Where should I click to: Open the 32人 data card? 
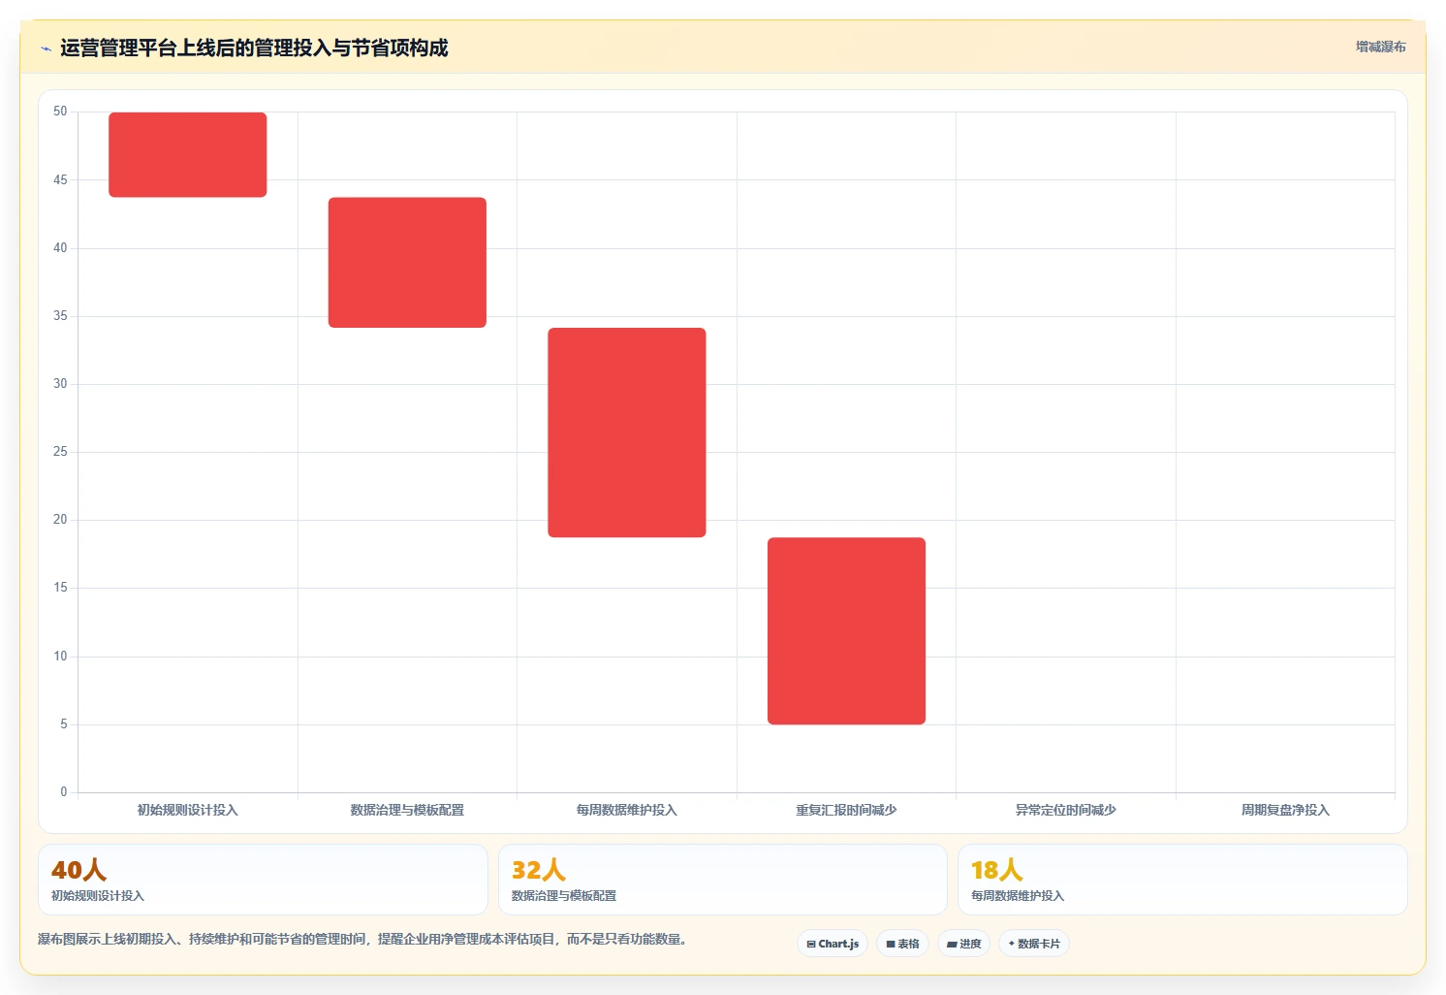pos(722,880)
